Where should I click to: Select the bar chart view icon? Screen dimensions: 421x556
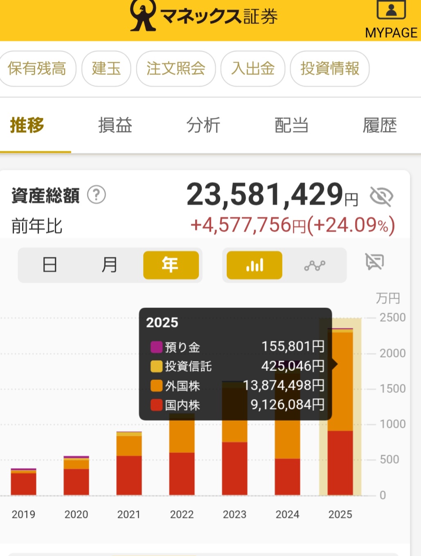coord(254,265)
